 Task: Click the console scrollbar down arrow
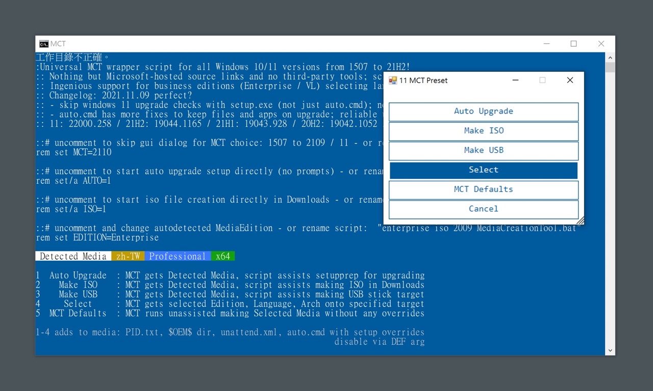(610, 350)
